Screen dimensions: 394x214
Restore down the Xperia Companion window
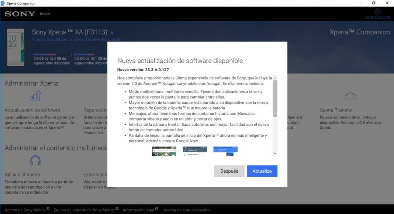point(374,3)
